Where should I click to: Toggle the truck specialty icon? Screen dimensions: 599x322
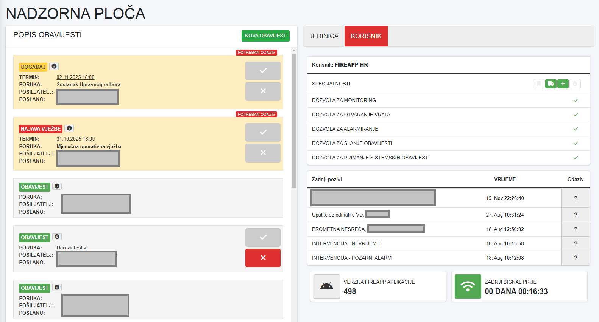click(x=551, y=84)
